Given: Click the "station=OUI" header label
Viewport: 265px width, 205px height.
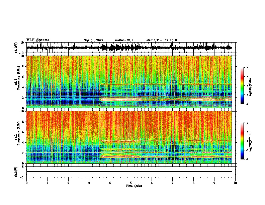Looking at the screenshot, I should [124, 40].
